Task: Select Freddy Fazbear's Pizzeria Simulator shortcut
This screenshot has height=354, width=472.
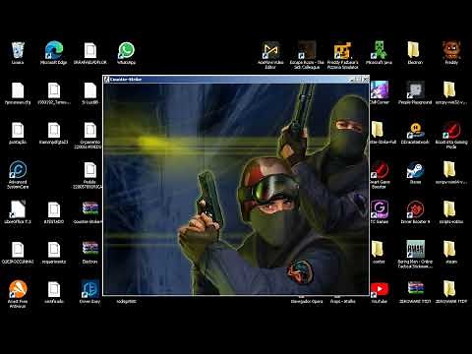Action: [343, 50]
